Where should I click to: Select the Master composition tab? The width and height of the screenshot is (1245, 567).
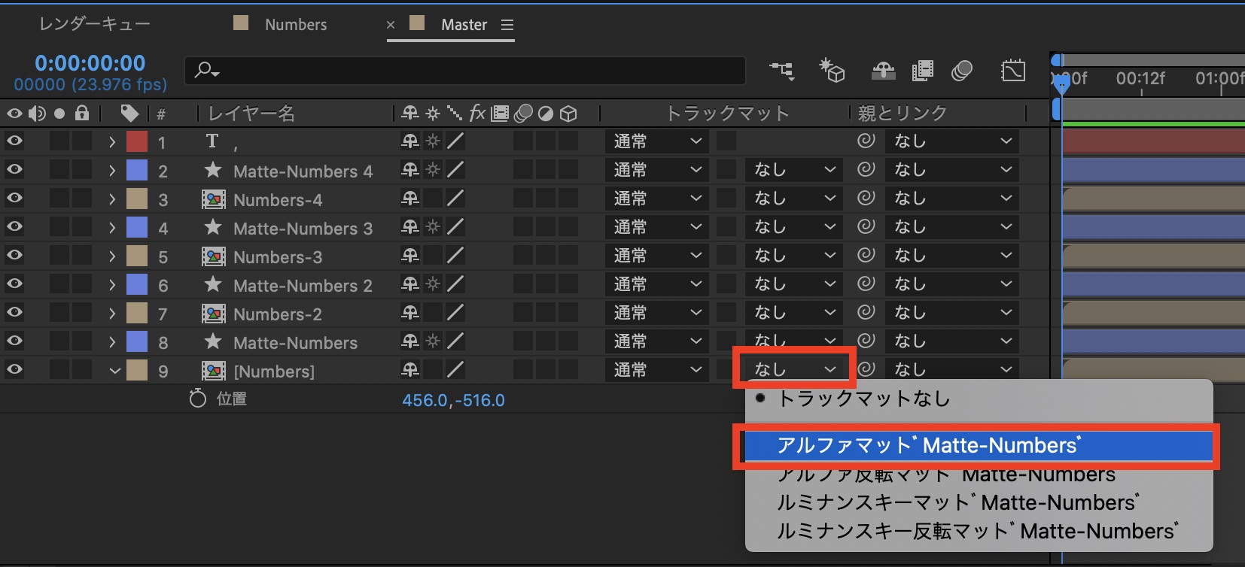point(464,25)
